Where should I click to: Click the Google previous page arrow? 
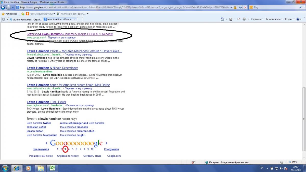pyautogui.click(x=46, y=143)
